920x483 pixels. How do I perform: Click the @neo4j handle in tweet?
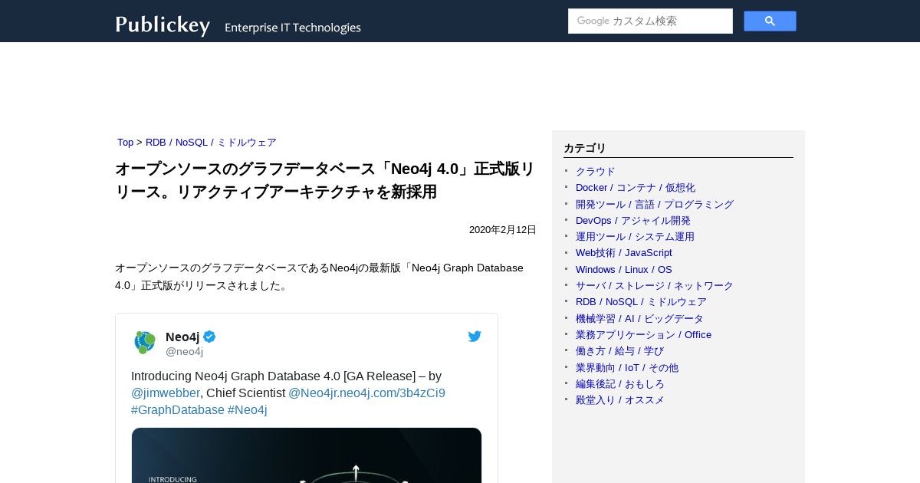[184, 352]
